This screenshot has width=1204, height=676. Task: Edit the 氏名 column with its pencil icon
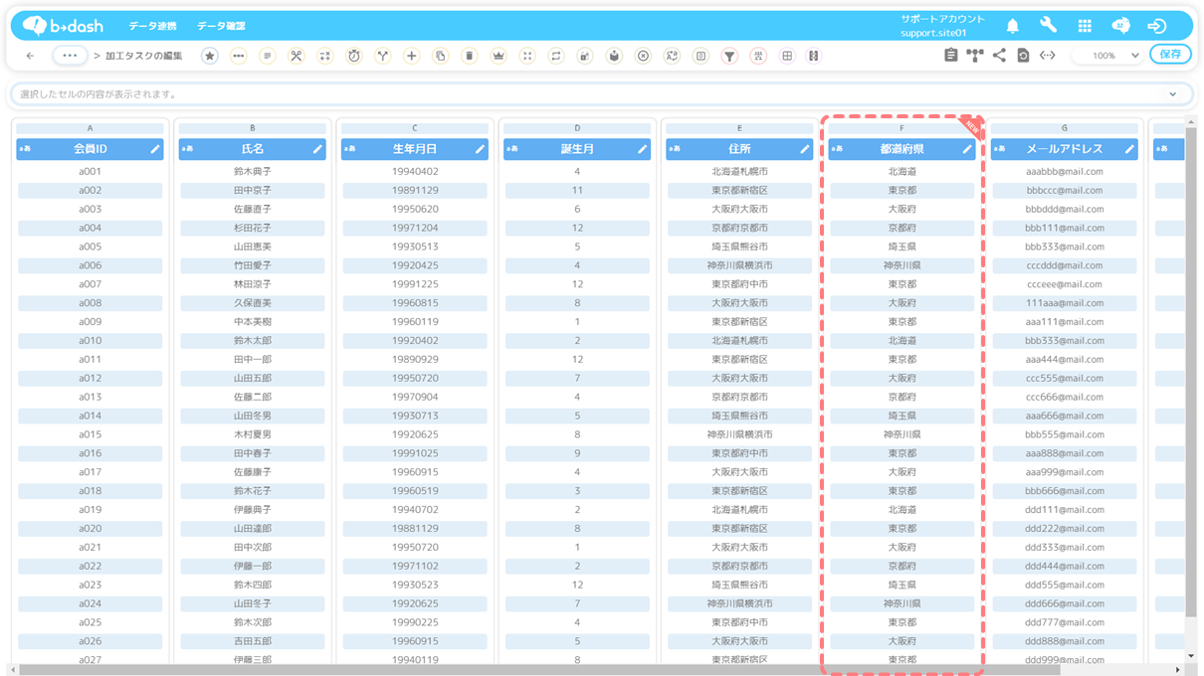[x=317, y=149]
